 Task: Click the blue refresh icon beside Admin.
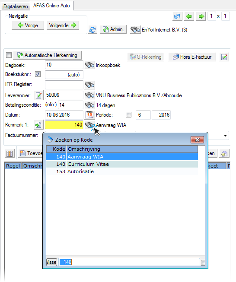coord(92,29)
